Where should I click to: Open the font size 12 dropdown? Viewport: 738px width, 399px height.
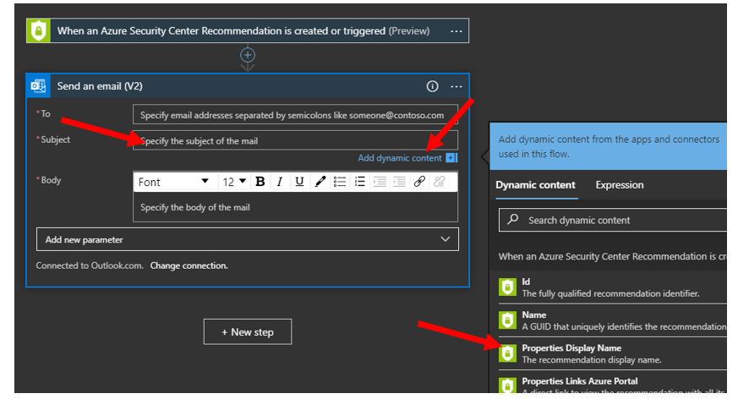point(234,182)
